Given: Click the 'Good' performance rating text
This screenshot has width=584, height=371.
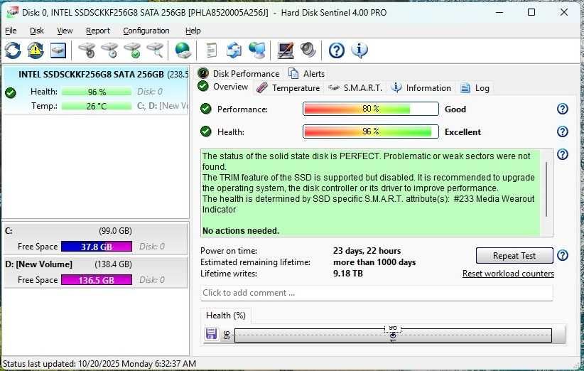Looking at the screenshot, I should point(455,109).
